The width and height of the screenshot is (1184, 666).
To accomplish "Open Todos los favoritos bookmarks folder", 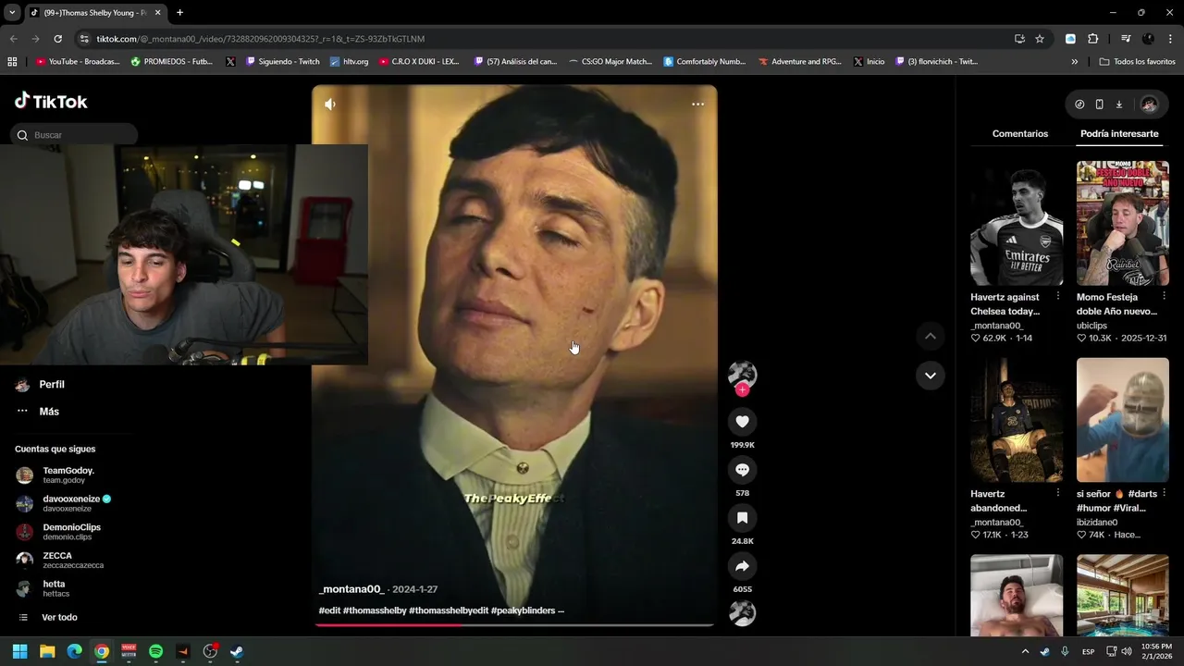I will tap(1138, 62).
